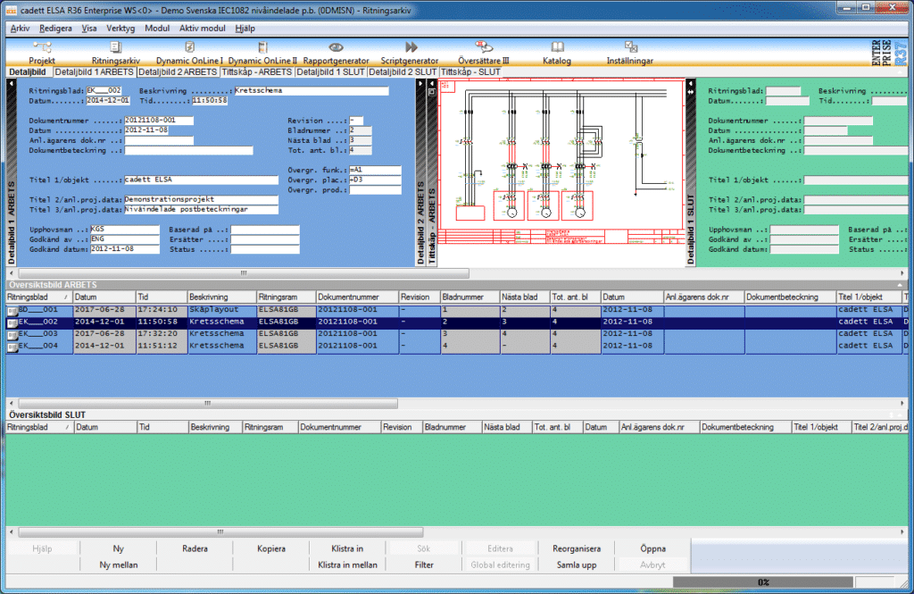Select the 17:32:20 time cell in row EK___003
This screenshot has height=594, width=914.
click(162, 334)
